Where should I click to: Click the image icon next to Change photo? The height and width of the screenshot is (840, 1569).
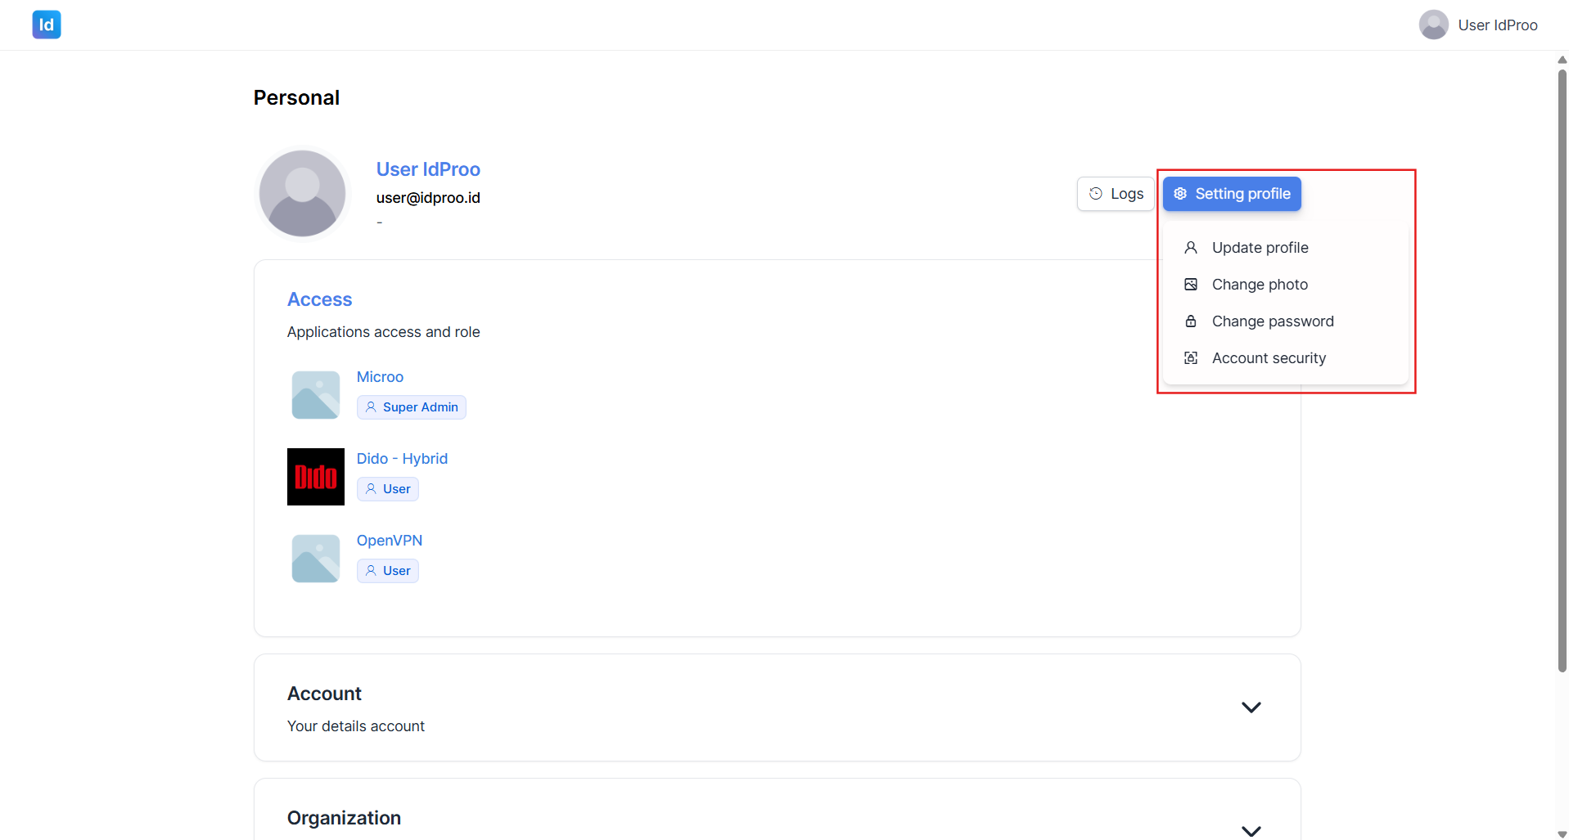click(1191, 285)
